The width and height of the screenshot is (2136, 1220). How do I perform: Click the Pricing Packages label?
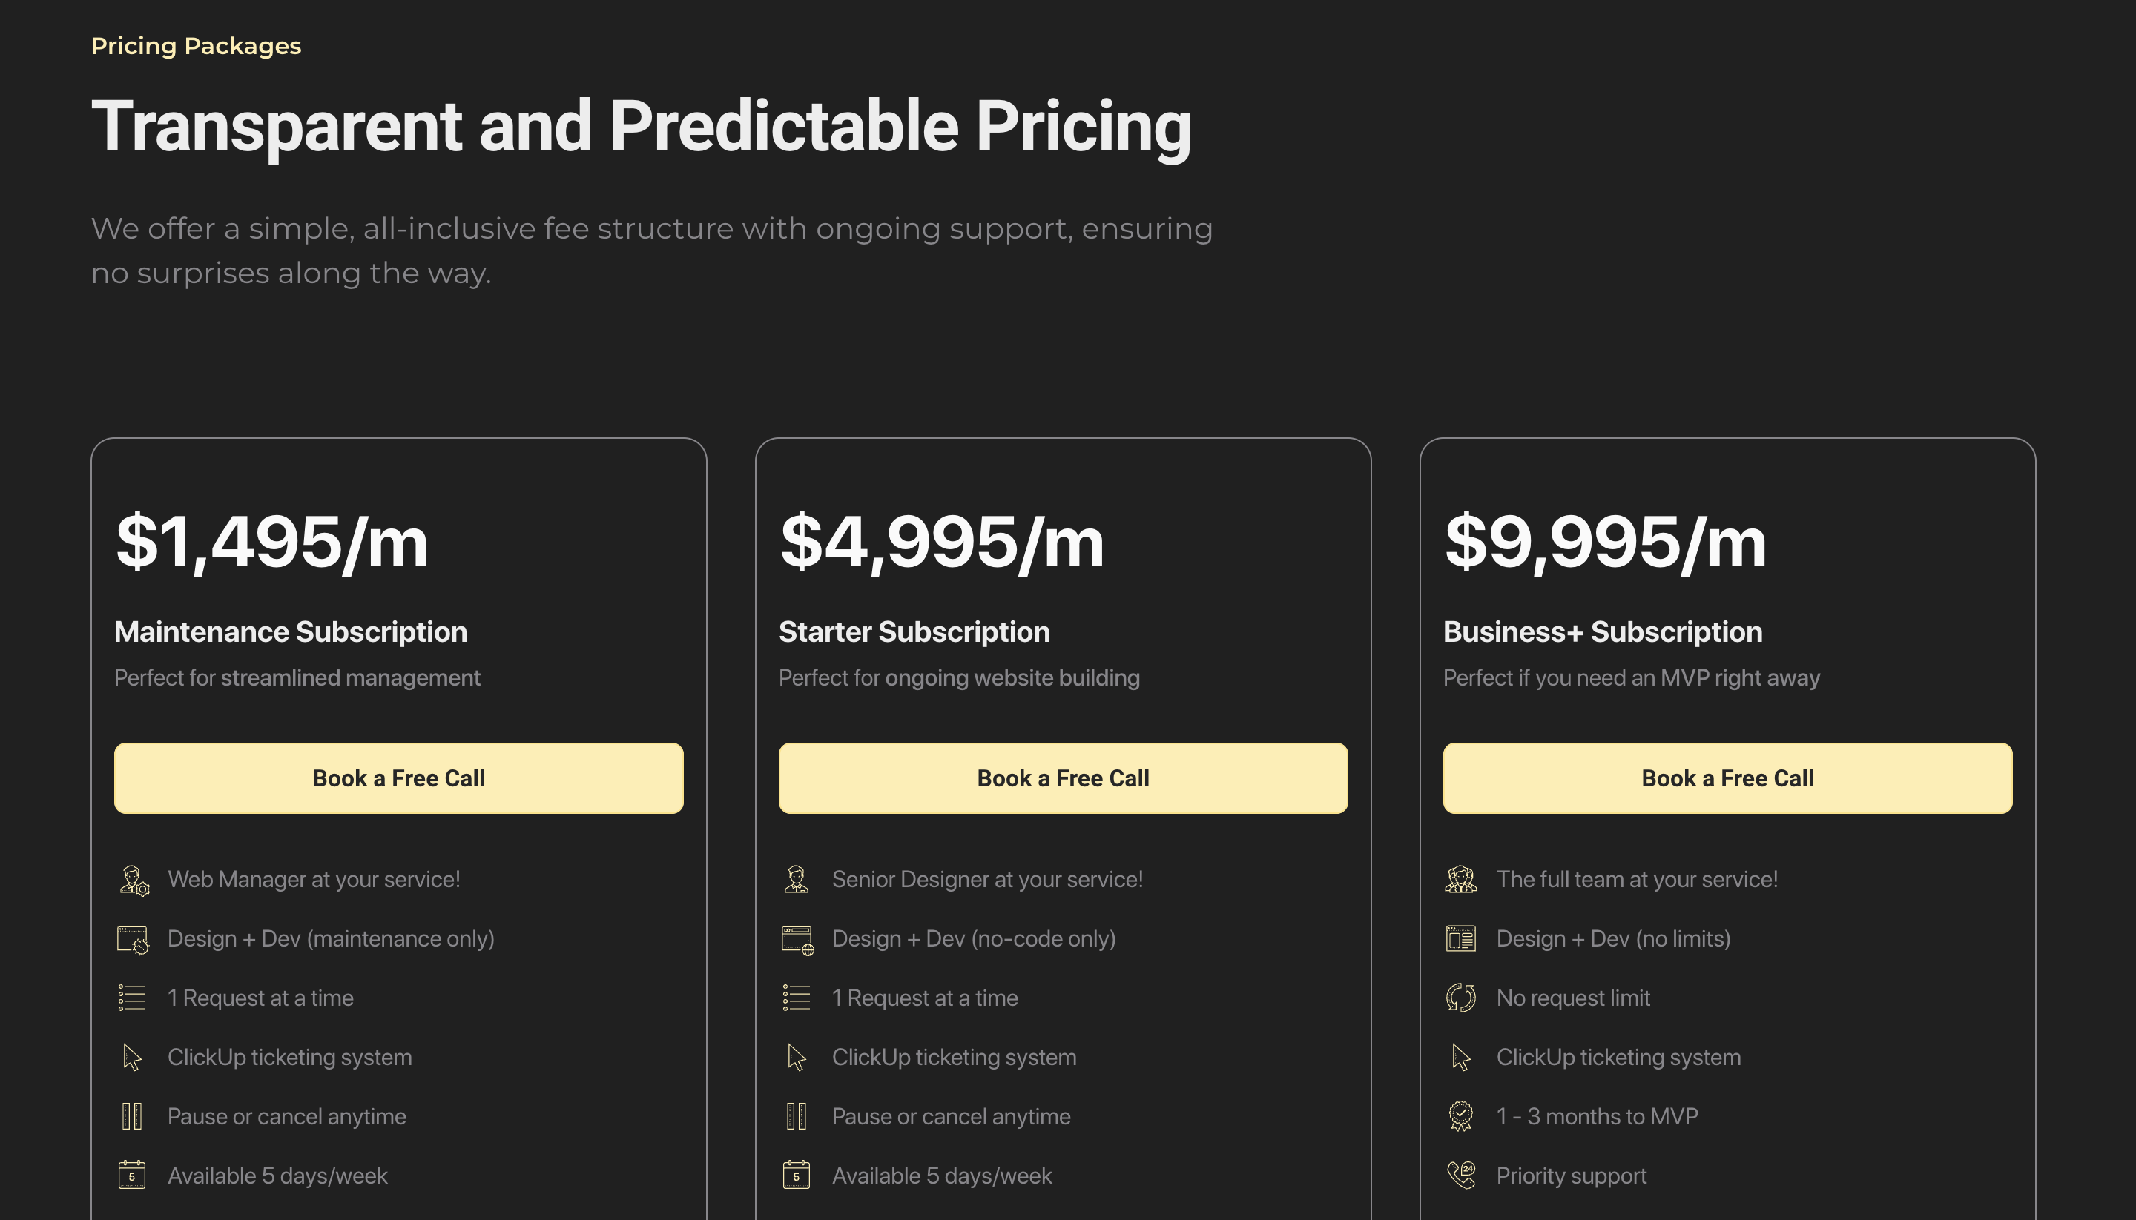pos(196,46)
